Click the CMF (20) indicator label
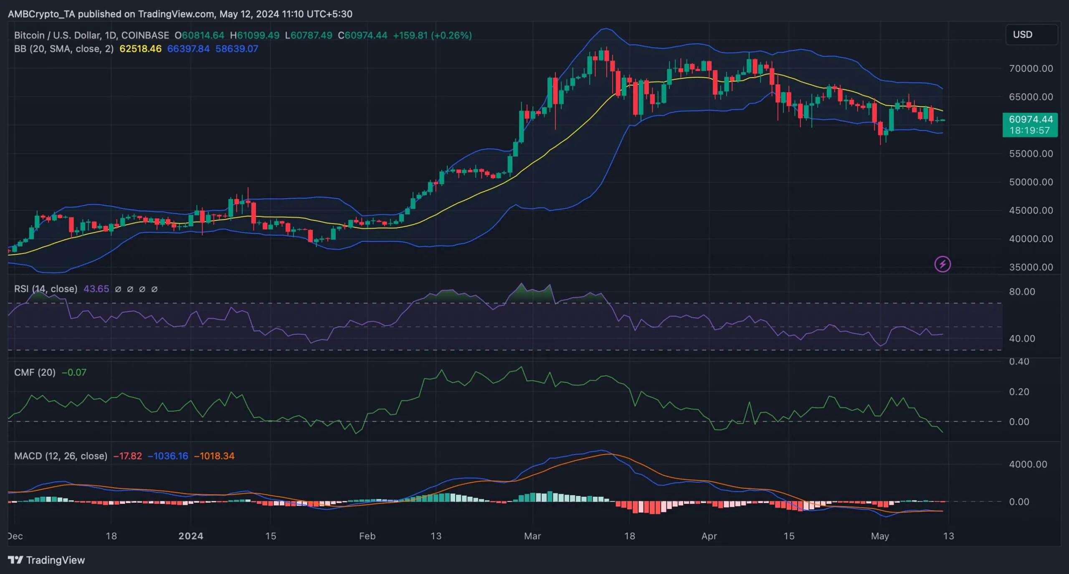This screenshot has width=1069, height=574. 35,372
